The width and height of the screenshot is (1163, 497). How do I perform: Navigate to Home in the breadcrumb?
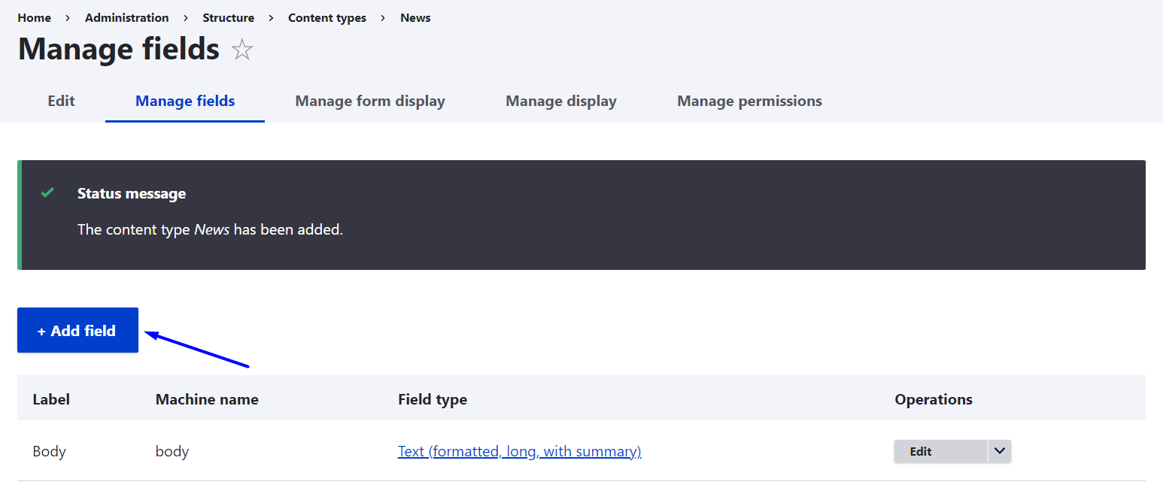pyautogui.click(x=35, y=17)
